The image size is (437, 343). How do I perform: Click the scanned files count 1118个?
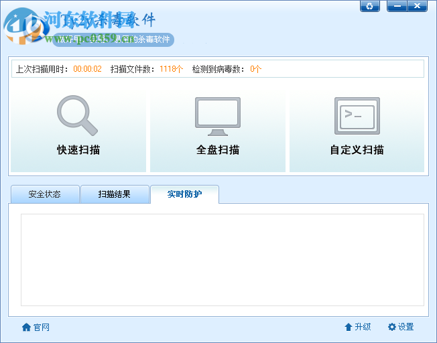pyautogui.click(x=172, y=69)
